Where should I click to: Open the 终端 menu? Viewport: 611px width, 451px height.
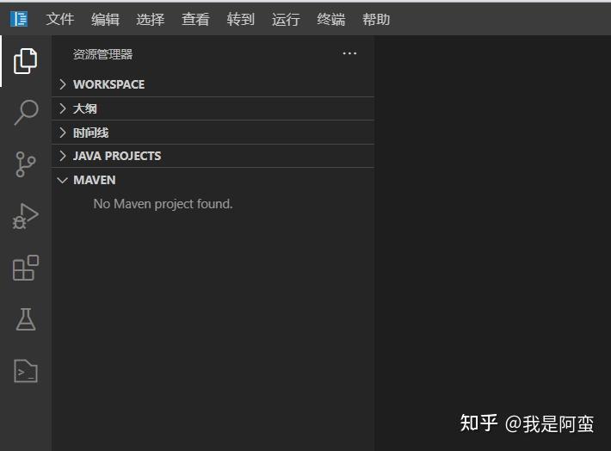(330, 19)
